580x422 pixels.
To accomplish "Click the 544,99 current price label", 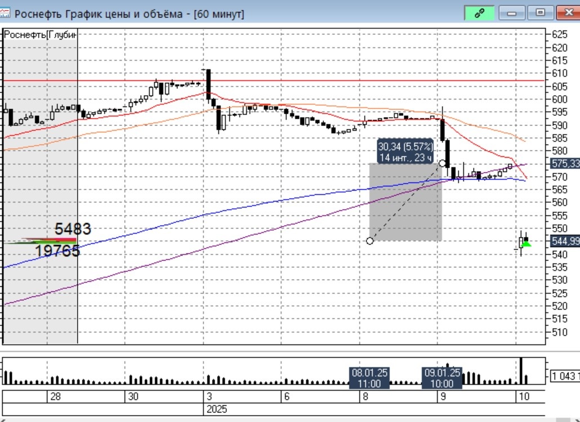I will (565, 241).
